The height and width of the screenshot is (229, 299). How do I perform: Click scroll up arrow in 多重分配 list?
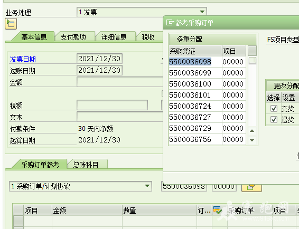click(252, 131)
